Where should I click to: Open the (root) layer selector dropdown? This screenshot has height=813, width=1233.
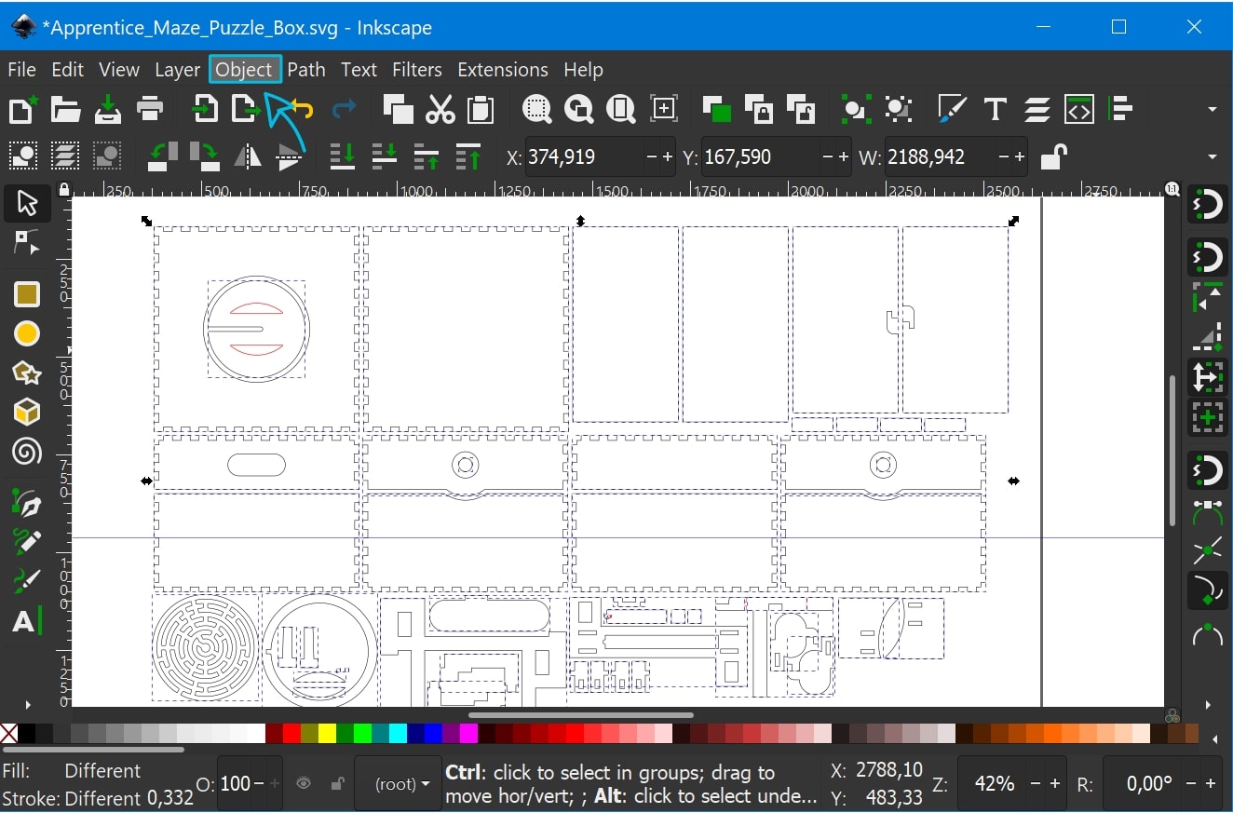(x=398, y=783)
